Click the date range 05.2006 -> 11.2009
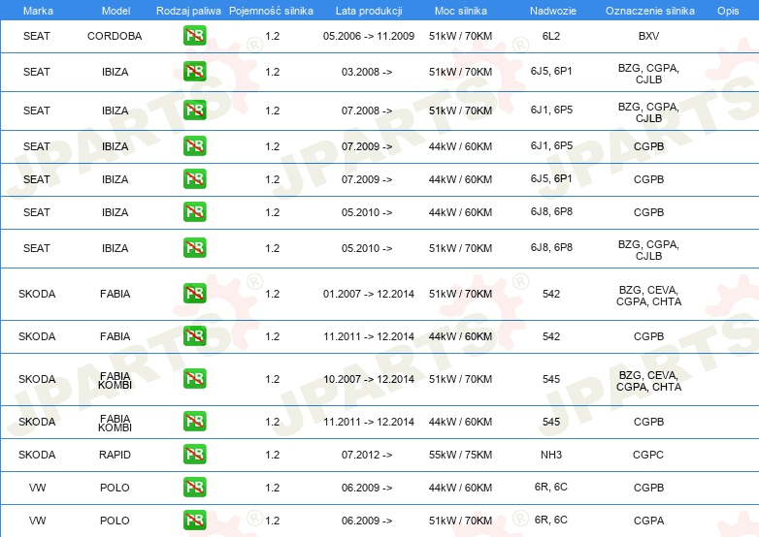Screen dimensions: 759x537 (x=369, y=36)
